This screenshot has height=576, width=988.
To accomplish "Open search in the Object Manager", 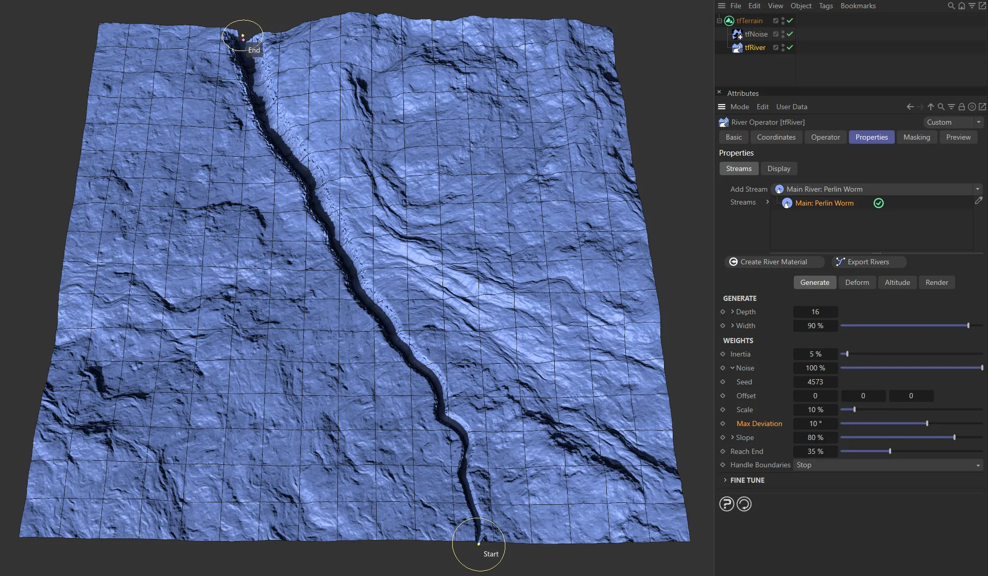I will pos(951,6).
